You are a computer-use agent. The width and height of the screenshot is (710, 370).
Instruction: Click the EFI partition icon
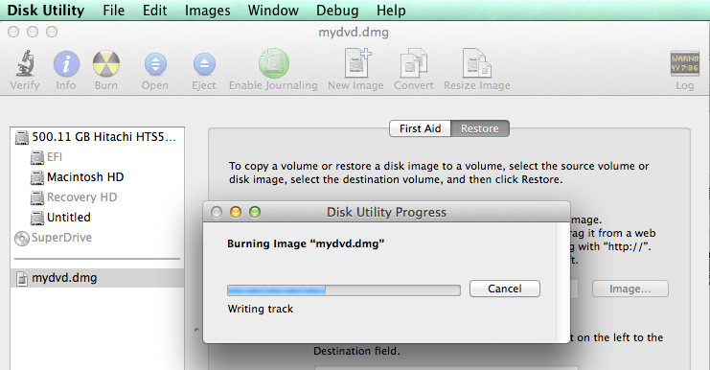coord(37,157)
